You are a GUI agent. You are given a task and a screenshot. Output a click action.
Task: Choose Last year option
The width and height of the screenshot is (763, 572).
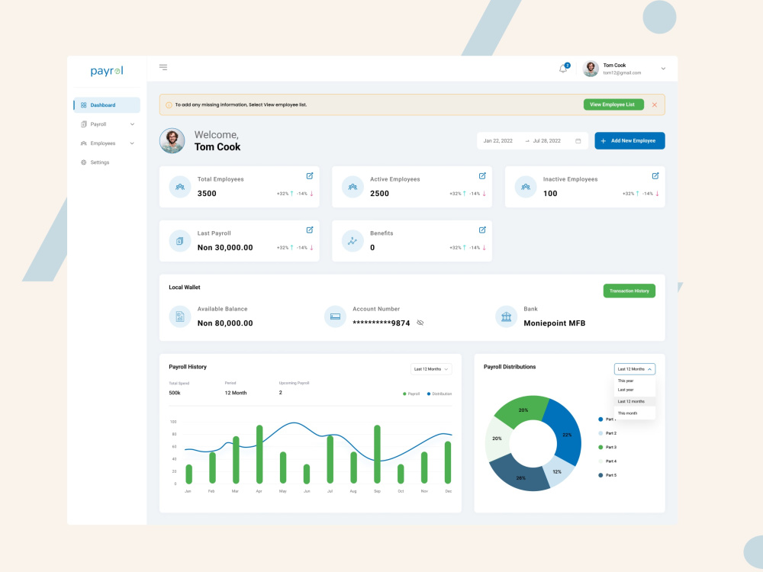635,390
